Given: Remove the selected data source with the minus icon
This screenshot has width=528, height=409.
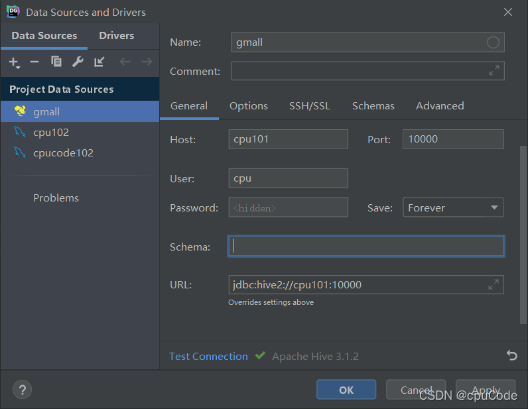Looking at the screenshot, I should pyautogui.click(x=34, y=62).
